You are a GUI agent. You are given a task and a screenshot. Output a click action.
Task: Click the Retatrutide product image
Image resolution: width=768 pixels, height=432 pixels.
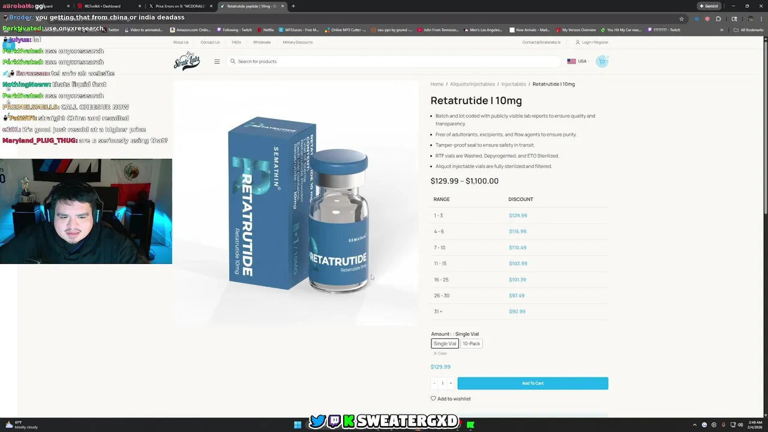(296, 203)
